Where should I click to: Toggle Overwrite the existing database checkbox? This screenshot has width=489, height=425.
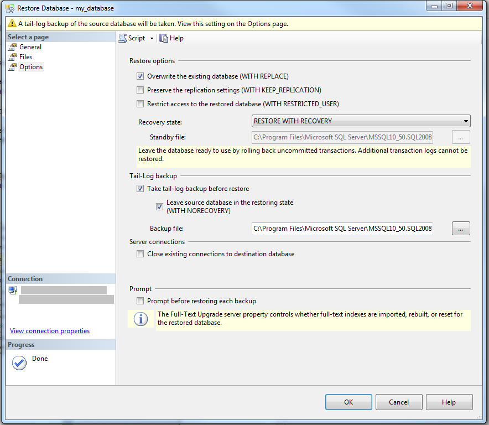(x=141, y=76)
